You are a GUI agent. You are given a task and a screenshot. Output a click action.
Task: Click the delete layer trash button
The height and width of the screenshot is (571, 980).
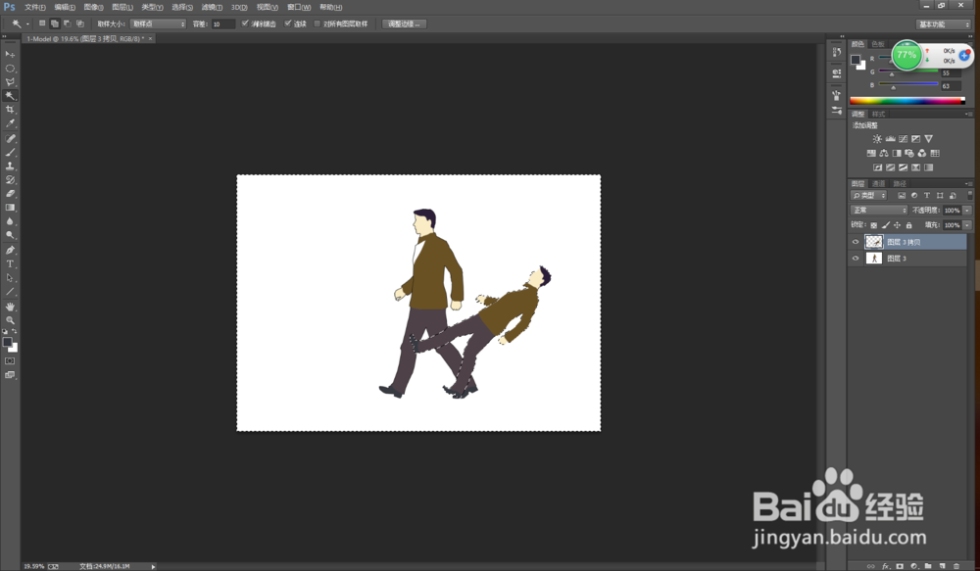pyautogui.click(x=956, y=566)
